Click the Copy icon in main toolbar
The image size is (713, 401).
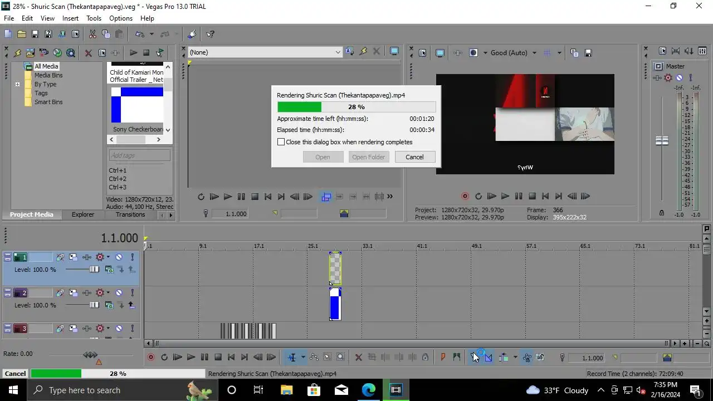[106, 34]
